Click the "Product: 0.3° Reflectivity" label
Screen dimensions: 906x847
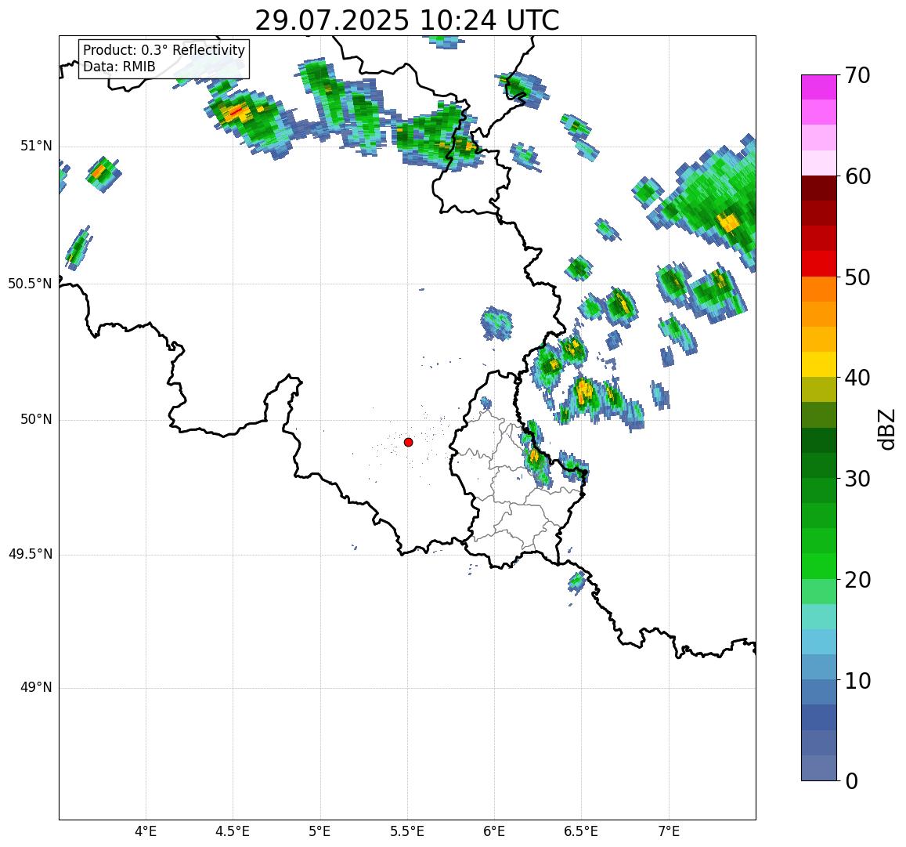click(164, 50)
